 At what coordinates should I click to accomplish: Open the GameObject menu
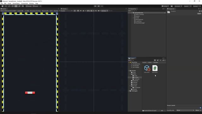(16, 3)
